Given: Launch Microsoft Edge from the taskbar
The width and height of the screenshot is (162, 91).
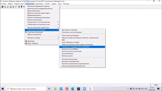Looking at the screenshot, I should [x=73, y=89].
